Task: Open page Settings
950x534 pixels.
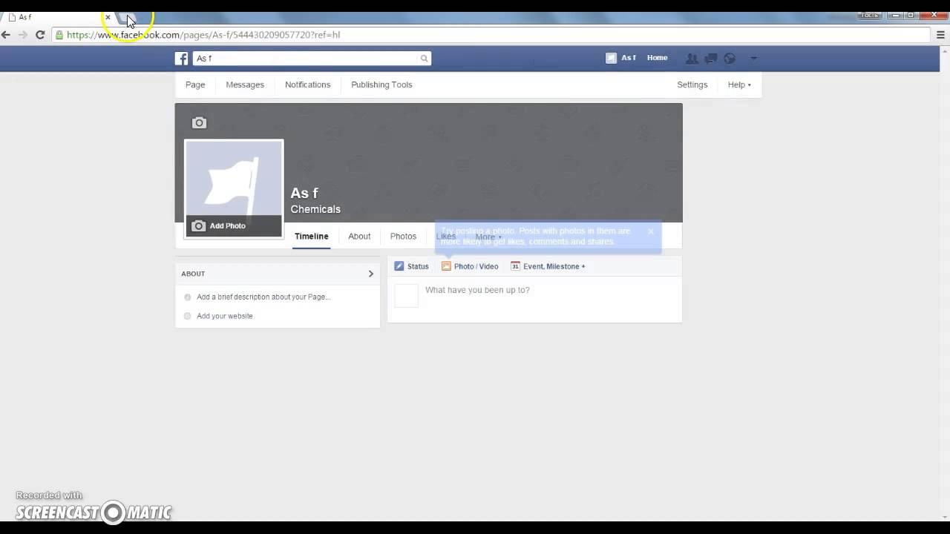Action: 692,85
